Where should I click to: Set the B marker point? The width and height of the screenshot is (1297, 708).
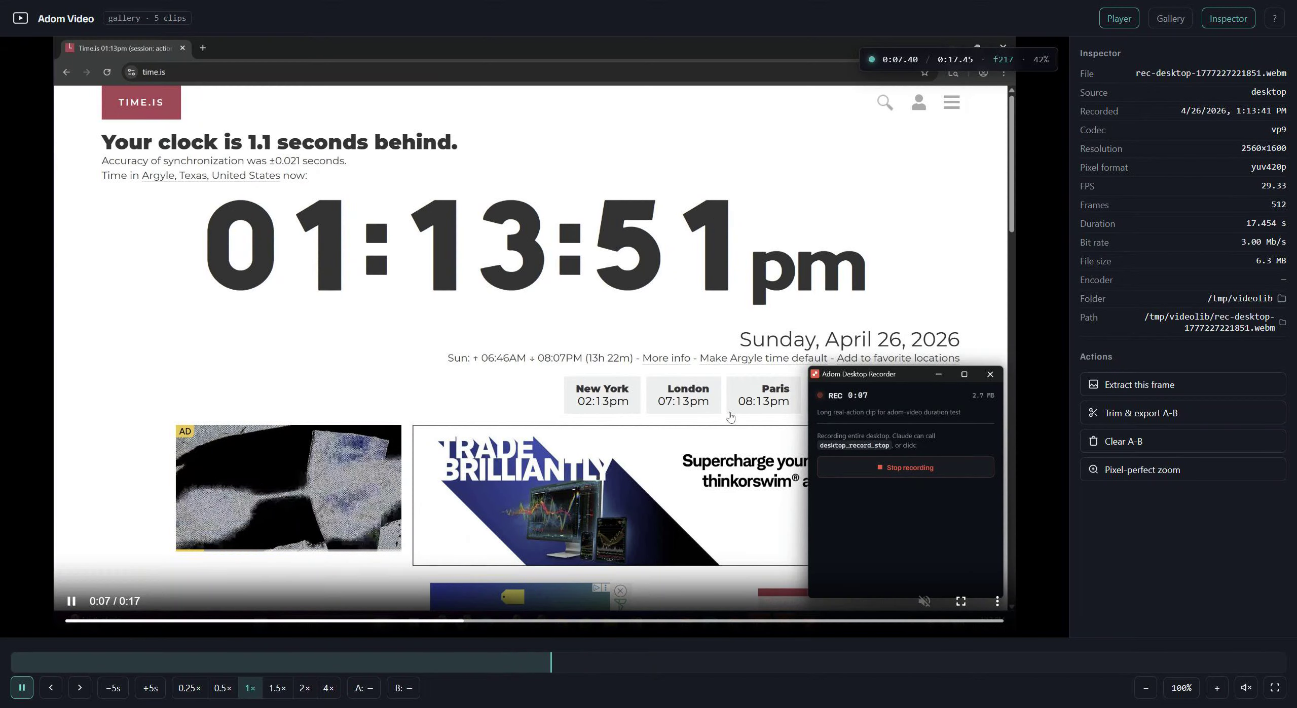pyautogui.click(x=403, y=688)
